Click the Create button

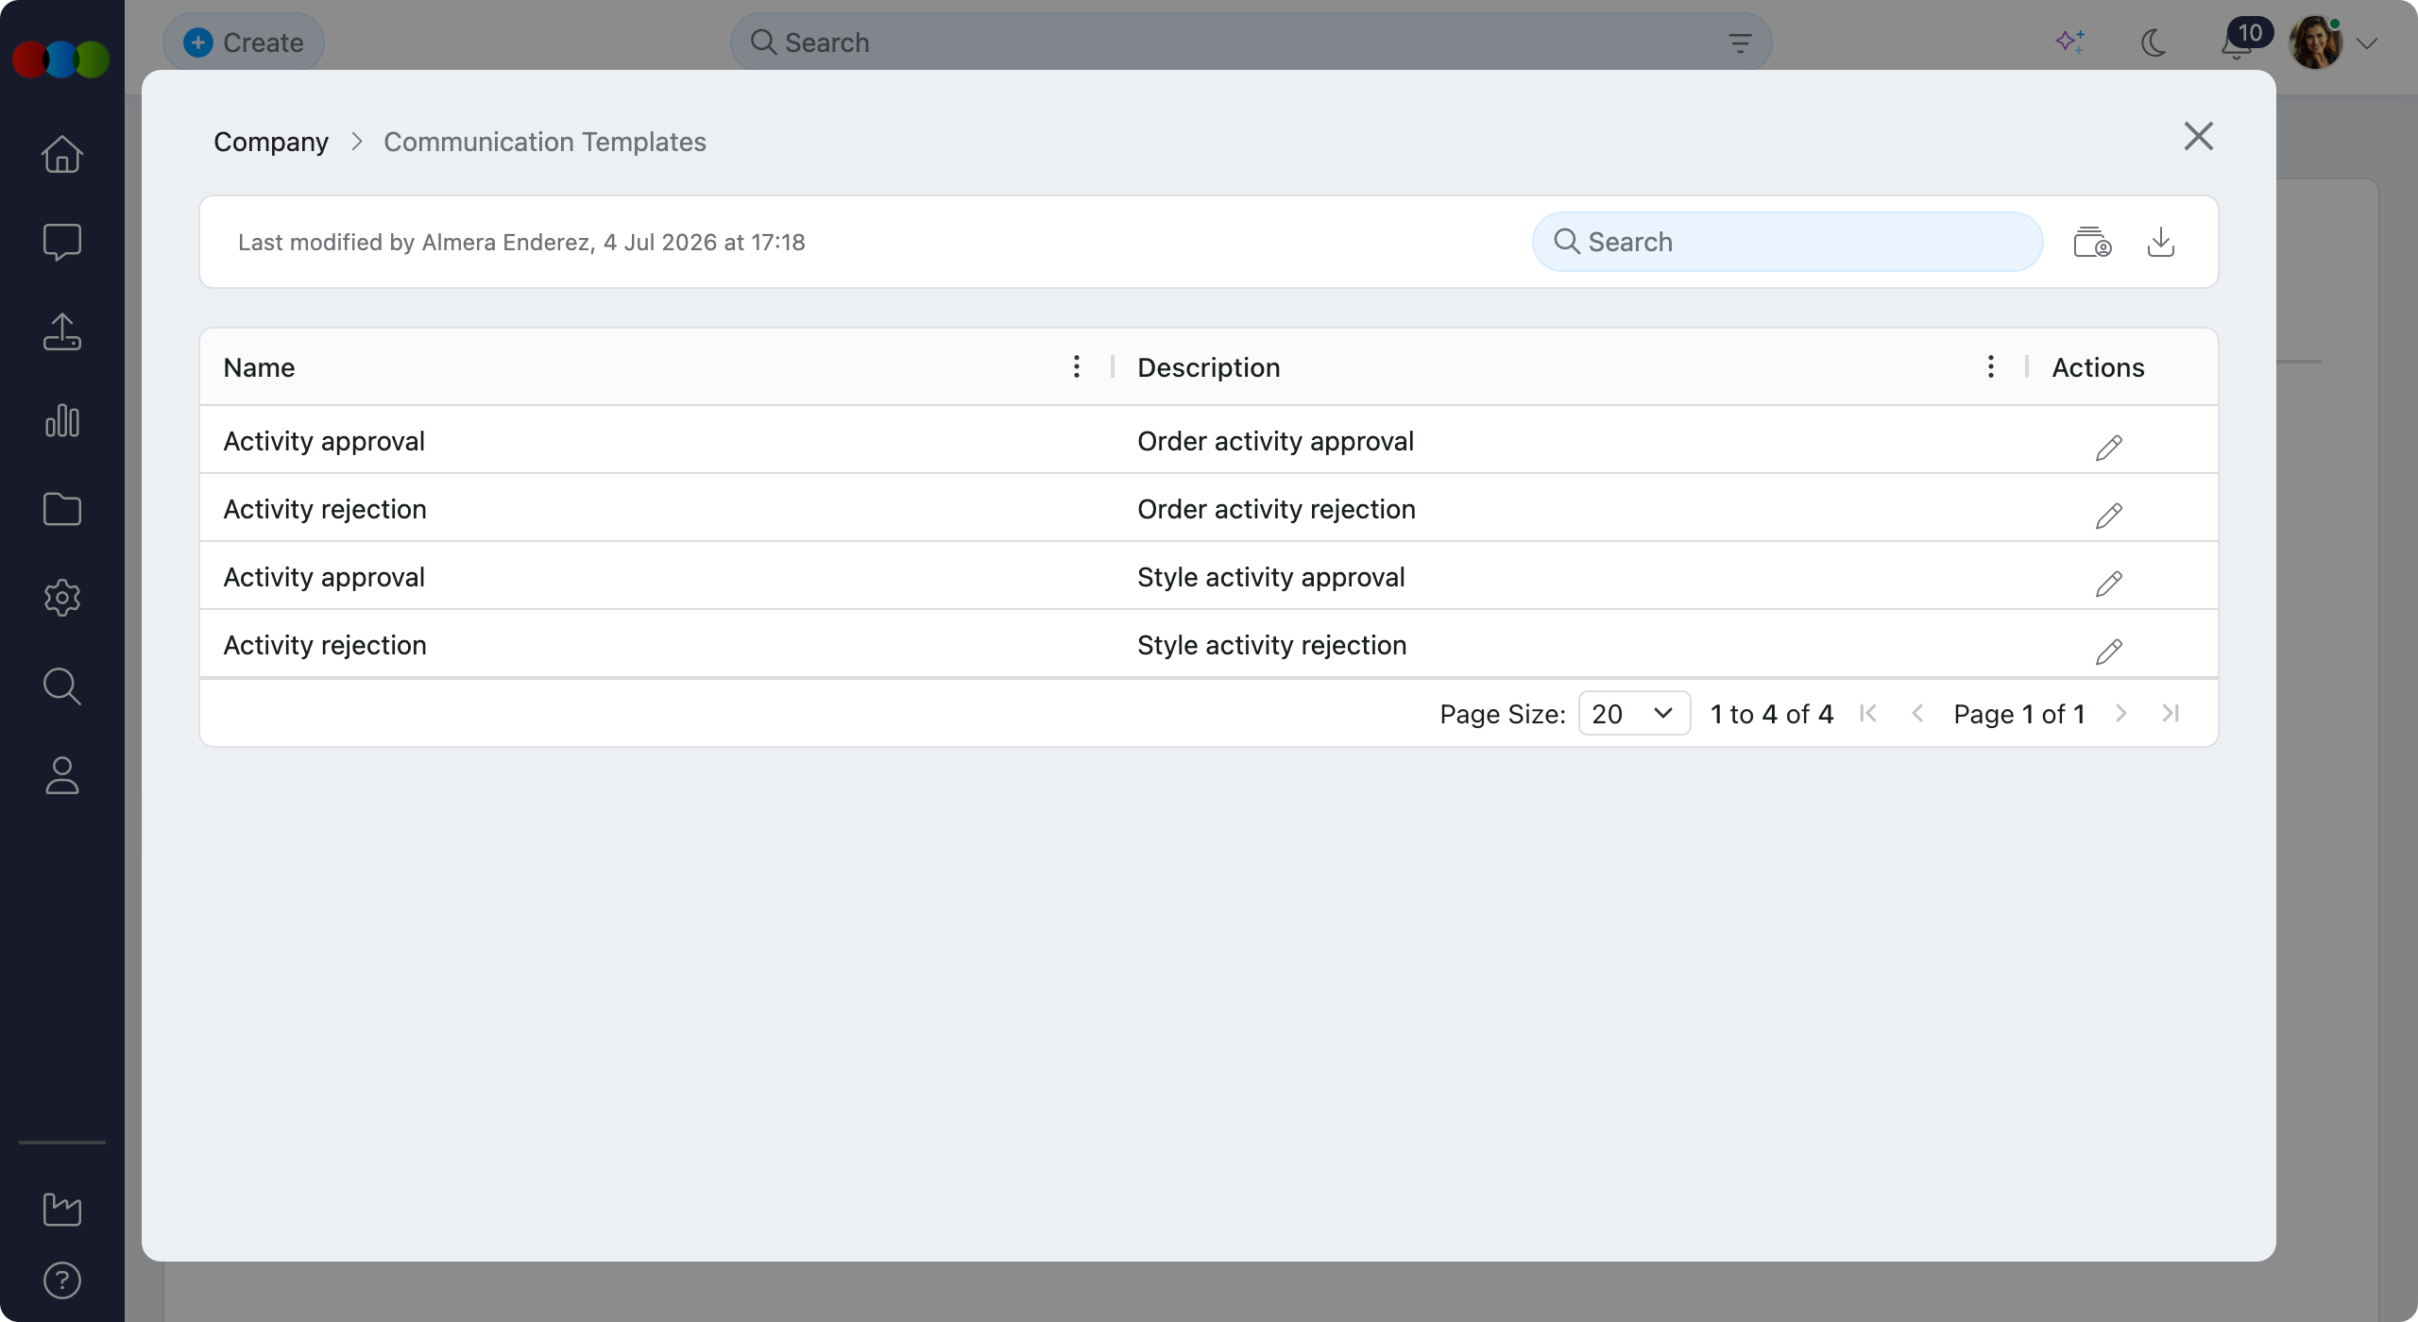pyautogui.click(x=244, y=42)
